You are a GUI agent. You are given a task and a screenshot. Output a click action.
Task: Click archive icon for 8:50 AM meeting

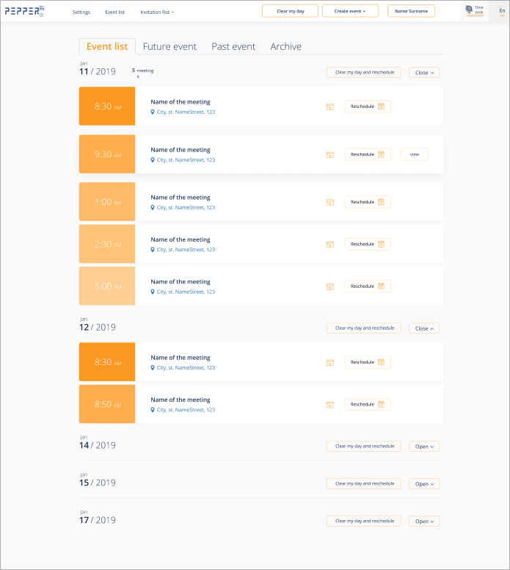coord(329,405)
